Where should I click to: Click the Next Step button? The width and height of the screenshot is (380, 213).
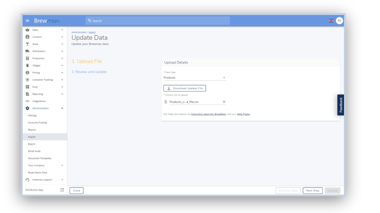pos(313,191)
